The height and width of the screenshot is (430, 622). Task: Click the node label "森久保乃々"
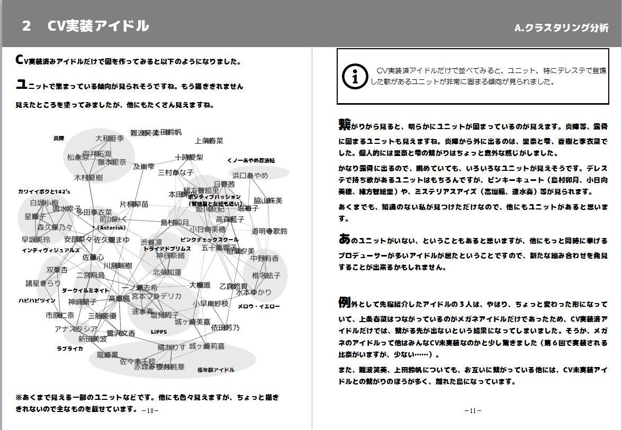click(x=55, y=227)
